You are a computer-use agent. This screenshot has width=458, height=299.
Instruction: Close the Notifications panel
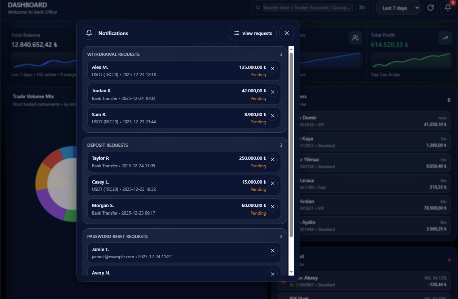[286, 33]
